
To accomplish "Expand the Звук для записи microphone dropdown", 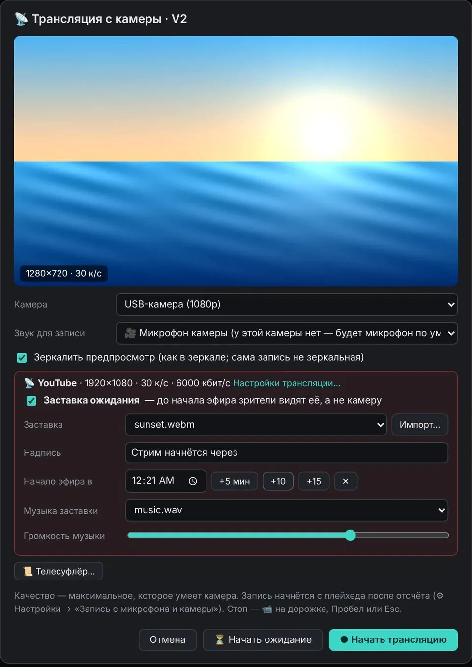I will [287, 333].
